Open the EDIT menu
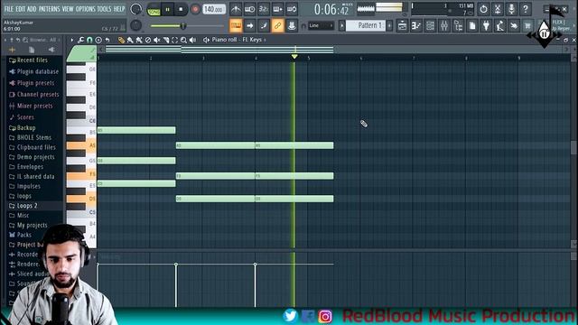Screen dimensions: 578x325 click(x=20, y=9)
